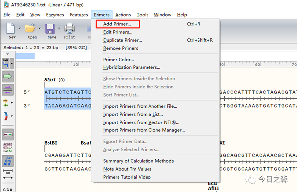Click the Asn Arg Ala amino acid icon

pyautogui.click(x=8, y=161)
